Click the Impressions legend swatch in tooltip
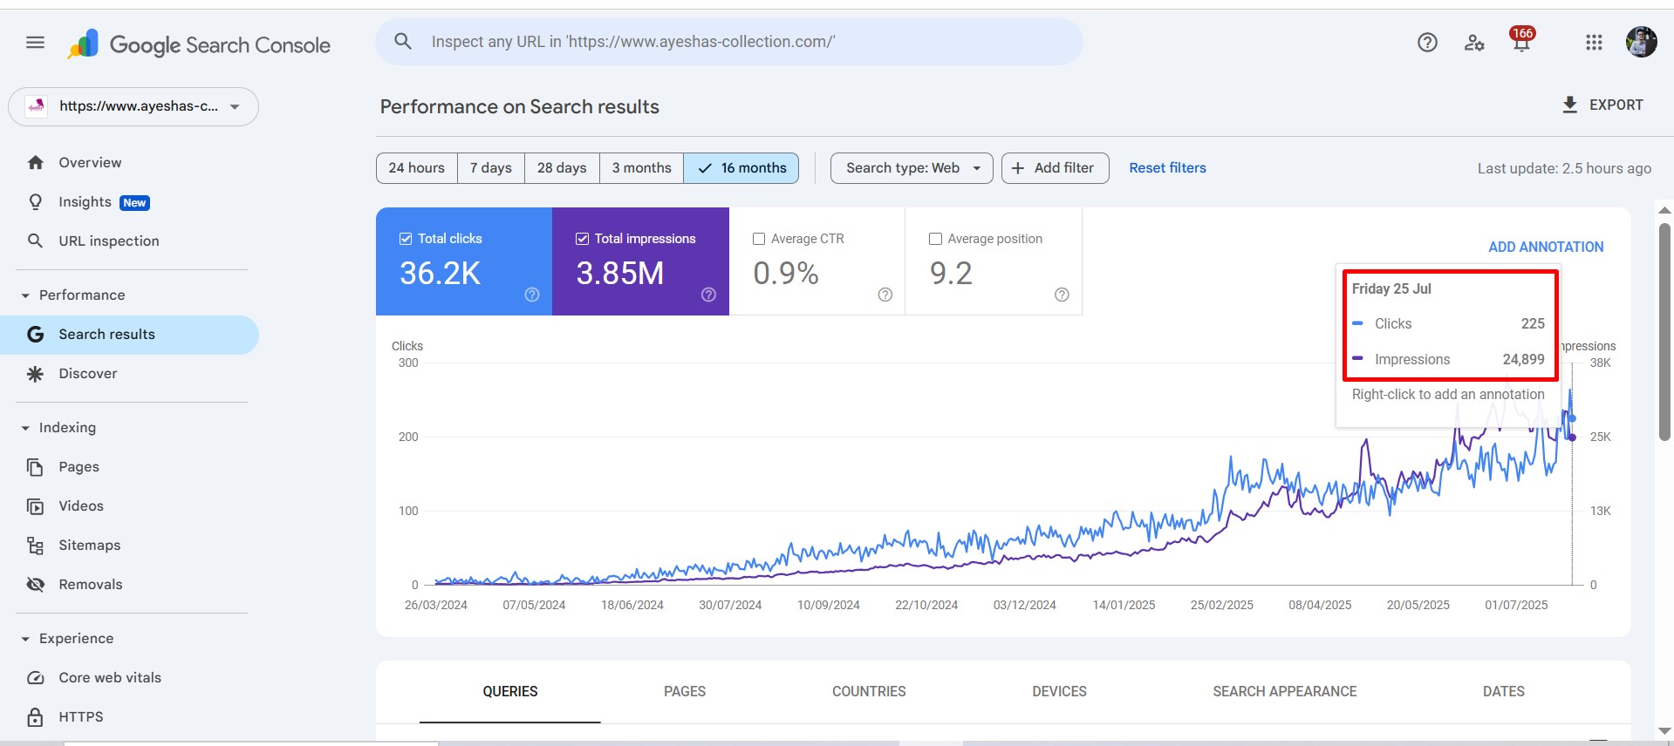 1357,358
